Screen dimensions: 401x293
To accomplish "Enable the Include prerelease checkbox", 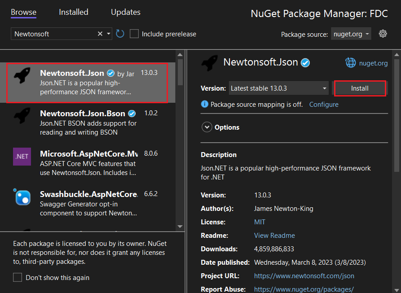I will tap(134, 34).
